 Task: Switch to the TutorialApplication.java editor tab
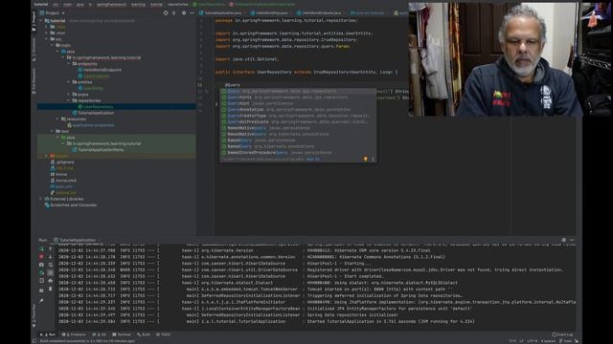click(x=221, y=12)
